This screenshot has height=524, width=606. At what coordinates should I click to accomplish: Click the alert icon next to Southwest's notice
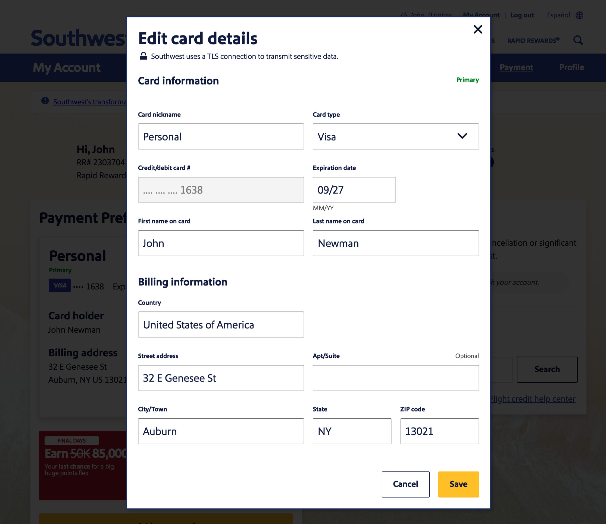click(45, 101)
